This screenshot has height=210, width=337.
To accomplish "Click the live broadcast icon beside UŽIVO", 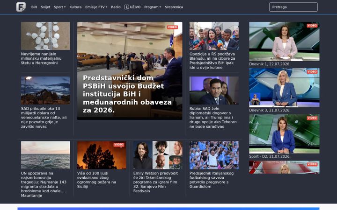I will point(126,7).
